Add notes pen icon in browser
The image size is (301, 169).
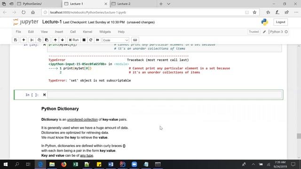pyautogui.click(x=277, y=13)
